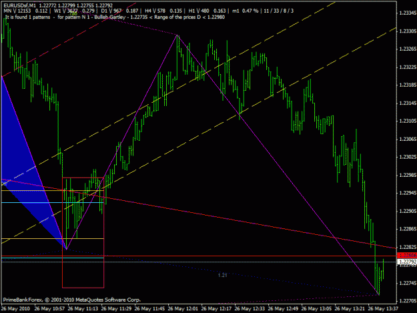The image size is (417, 313).
Task: Click the 1.22865 price axis label
Action: (408, 229)
